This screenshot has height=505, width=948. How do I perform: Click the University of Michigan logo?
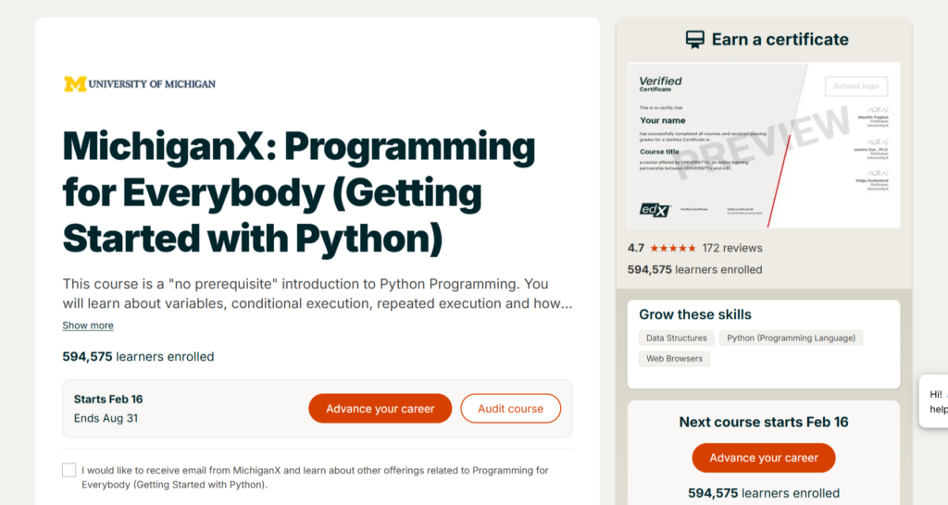[139, 84]
